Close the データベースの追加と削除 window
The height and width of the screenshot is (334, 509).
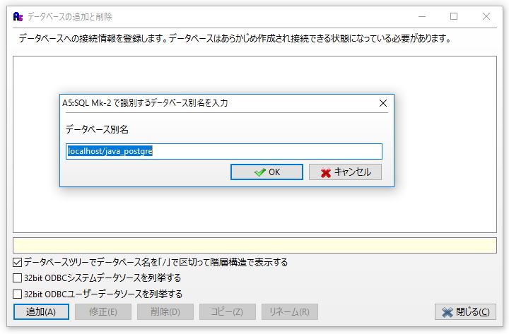pos(486,16)
